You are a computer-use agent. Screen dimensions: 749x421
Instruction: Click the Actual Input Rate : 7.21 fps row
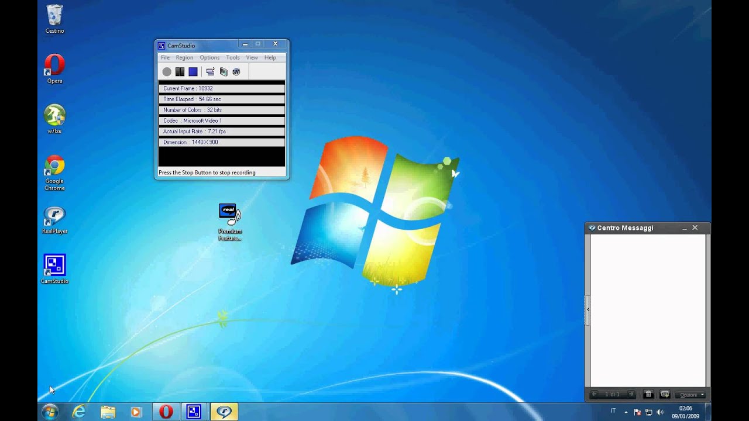coord(222,132)
